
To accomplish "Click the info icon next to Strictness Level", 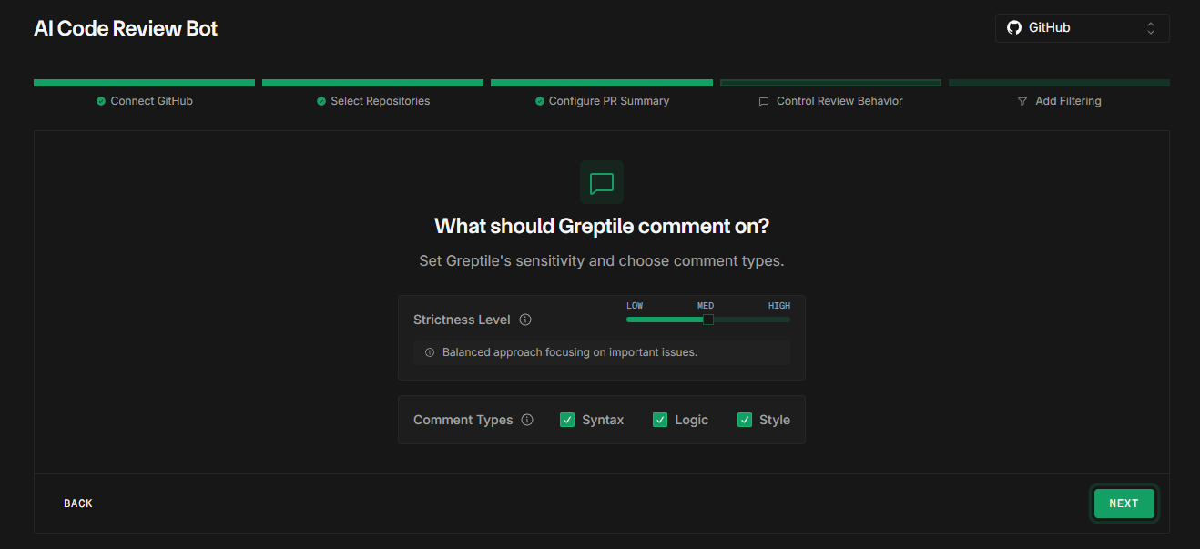I will [525, 320].
